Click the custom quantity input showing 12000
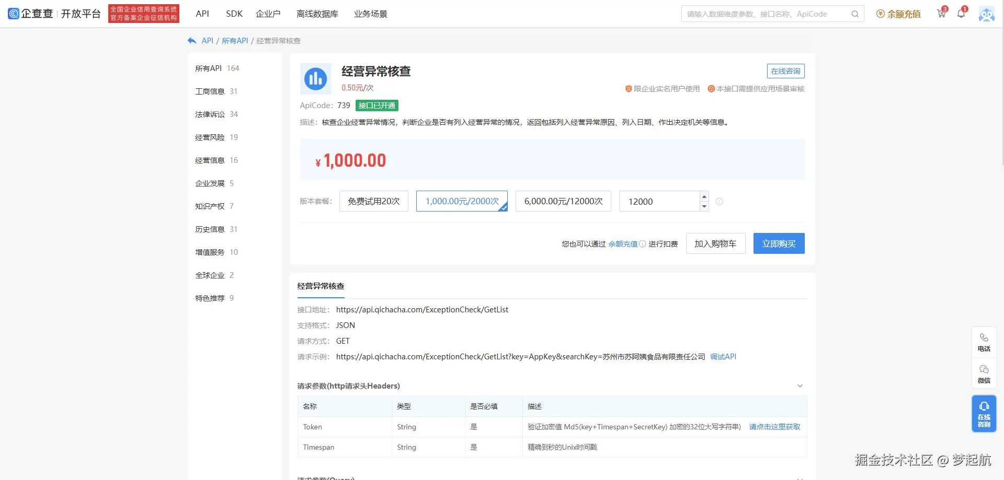Screen dimensions: 1004x480 pyautogui.click(x=659, y=201)
